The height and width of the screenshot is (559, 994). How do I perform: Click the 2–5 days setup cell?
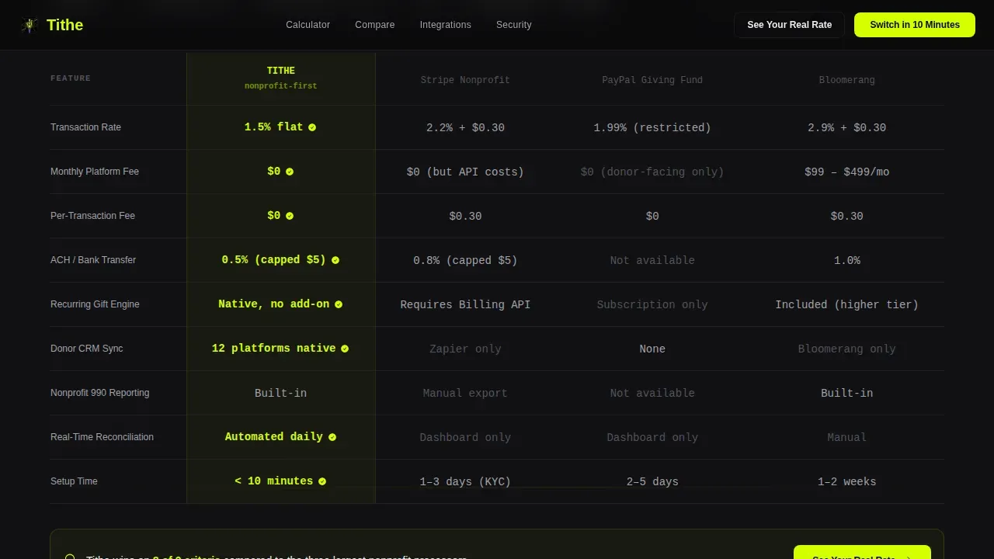[652, 482]
